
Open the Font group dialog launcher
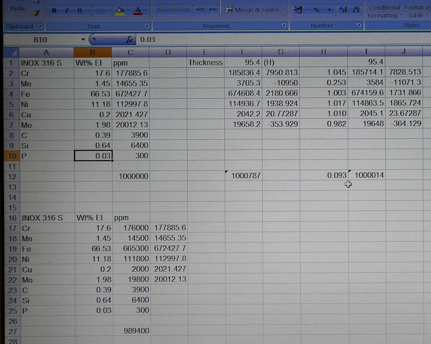(147, 26)
